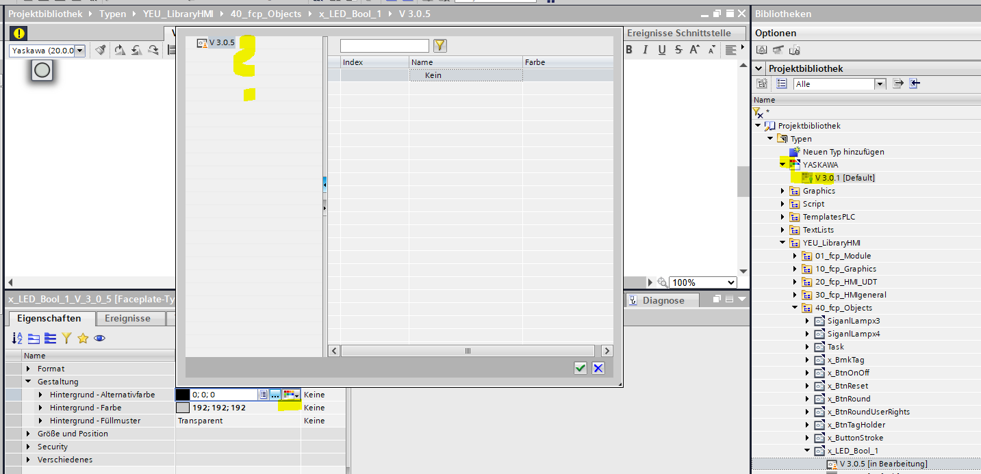Click the Farbe column header in dialog

(x=568, y=62)
